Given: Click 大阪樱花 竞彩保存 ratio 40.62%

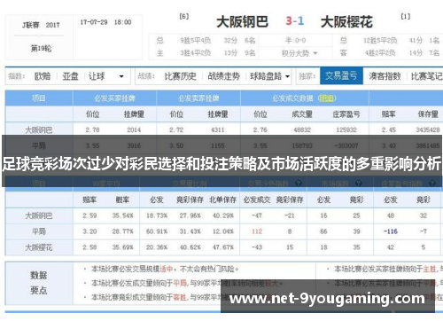Looking at the screenshot, I should click(x=190, y=247).
